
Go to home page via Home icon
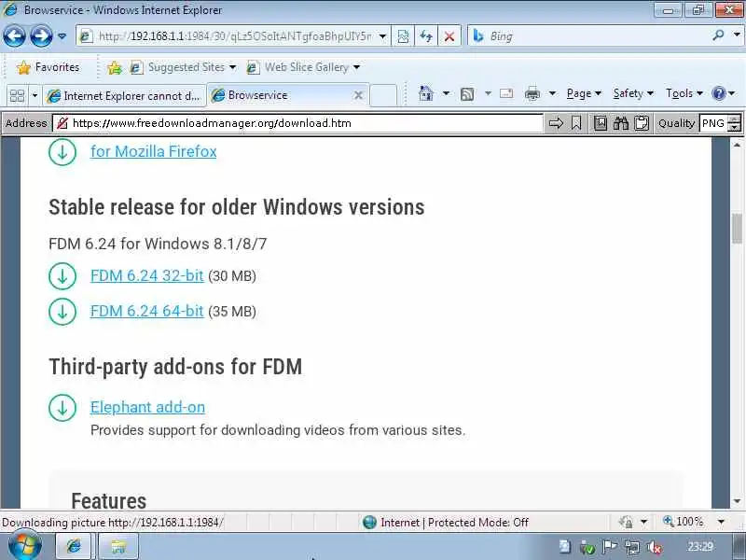pyautogui.click(x=426, y=93)
